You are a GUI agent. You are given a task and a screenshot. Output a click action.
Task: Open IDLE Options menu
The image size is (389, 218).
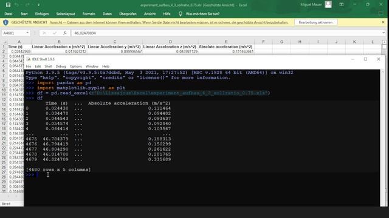[75, 66]
